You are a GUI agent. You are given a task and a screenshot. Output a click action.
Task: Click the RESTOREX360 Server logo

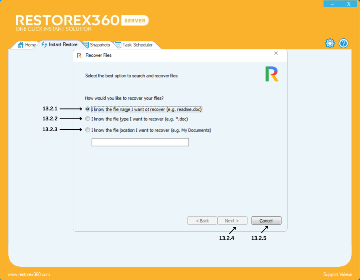(82, 23)
